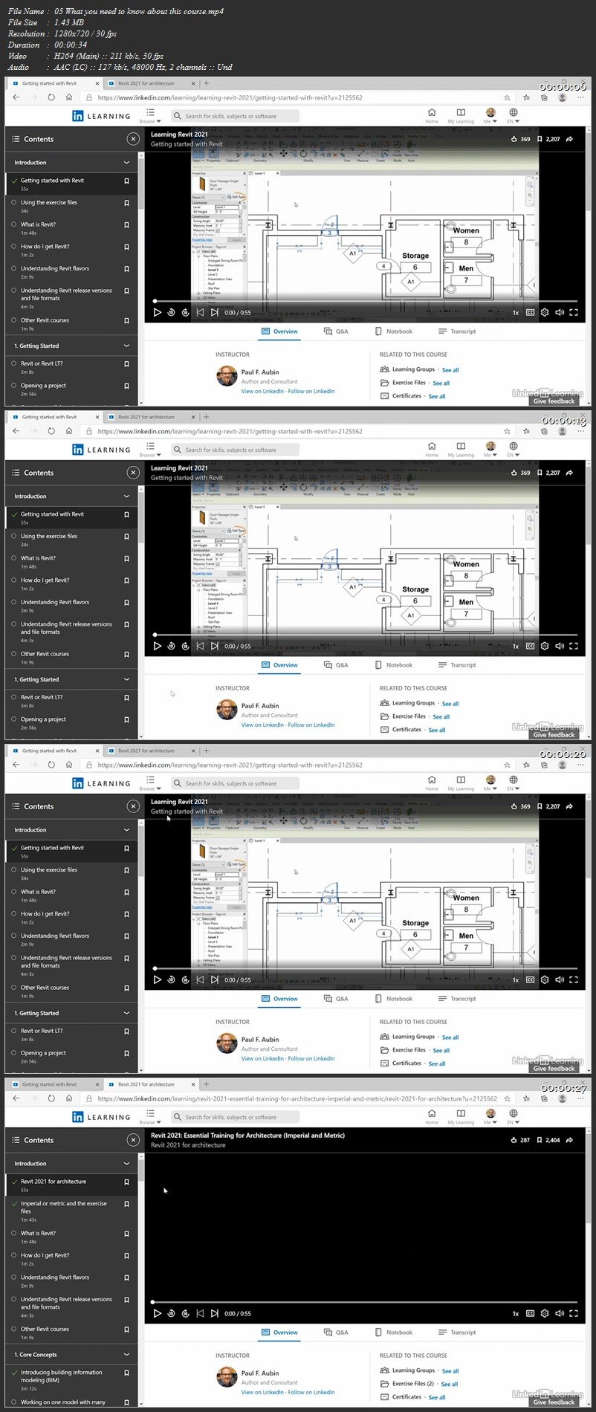Switch to Transcript tab in the 00:00:13 frame
The image size is (596, 1412).
tap(457, 665)
